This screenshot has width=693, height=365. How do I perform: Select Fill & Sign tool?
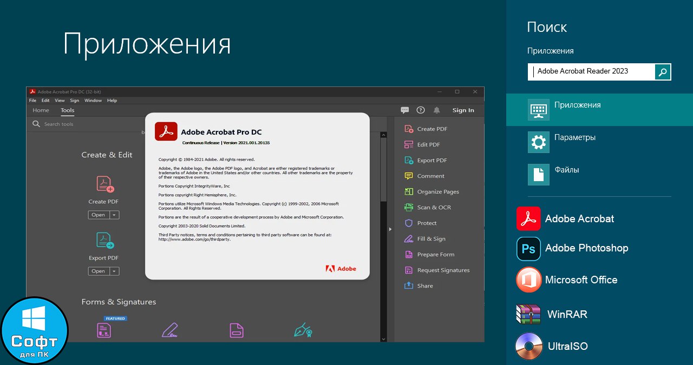click(424, 238)
